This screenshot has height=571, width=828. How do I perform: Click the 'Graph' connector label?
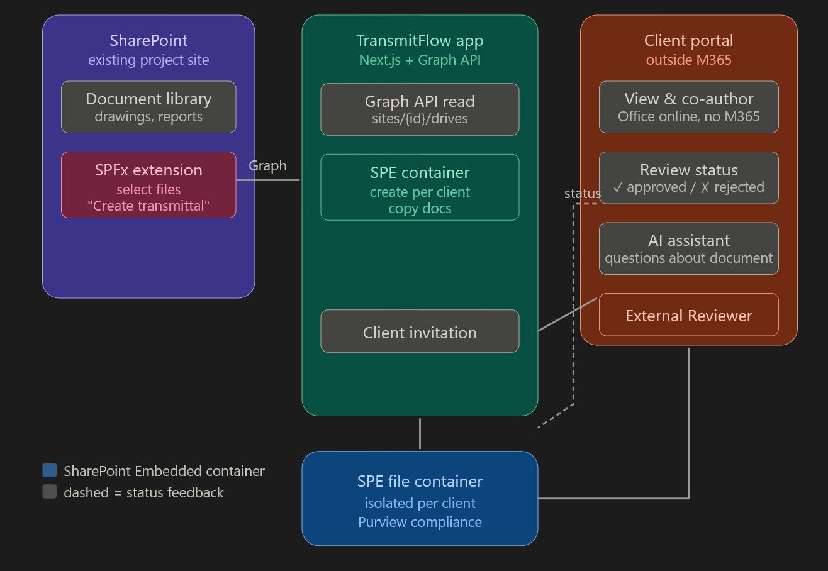coord(267,165)
